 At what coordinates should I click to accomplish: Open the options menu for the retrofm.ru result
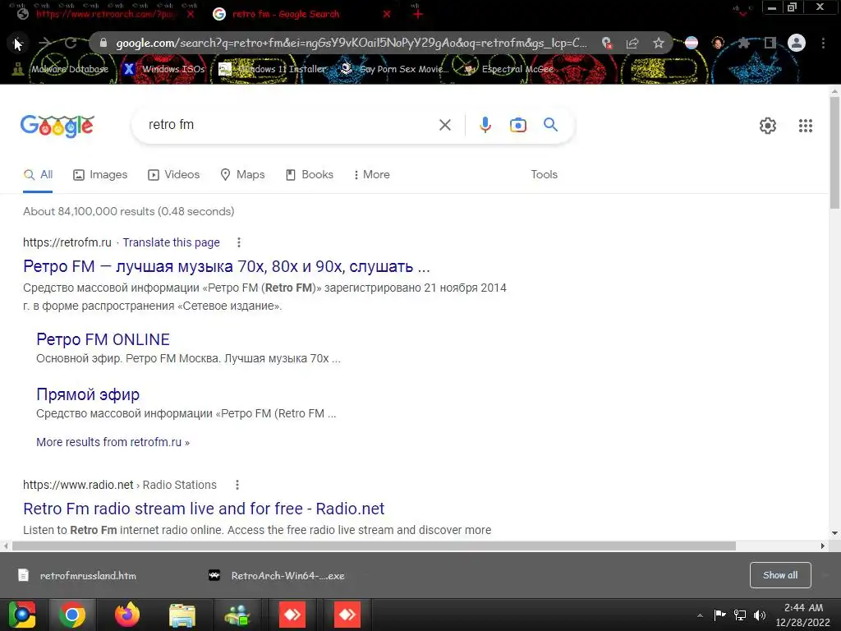coord(239,242)
